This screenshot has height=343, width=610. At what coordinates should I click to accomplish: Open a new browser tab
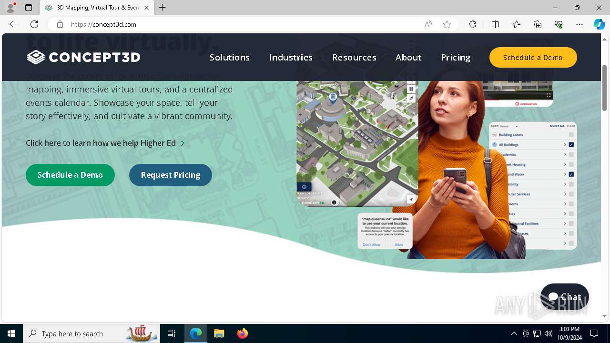tap(163, 8)
